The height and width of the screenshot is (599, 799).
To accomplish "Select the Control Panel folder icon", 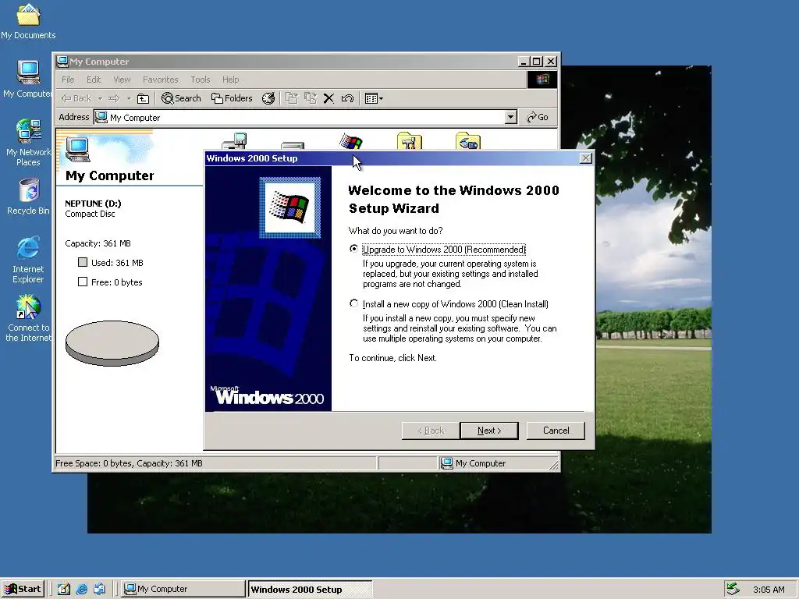I will [x=409, y=140].
